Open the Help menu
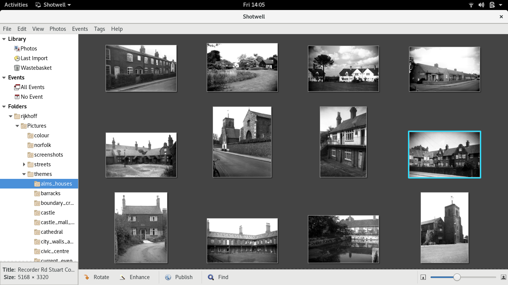This screenshot has width=508, height=285. 117,29
